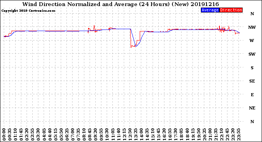Click the 12:50 time label
The height and width of the screenshot is (142, 262).
(x=130, y=134)
